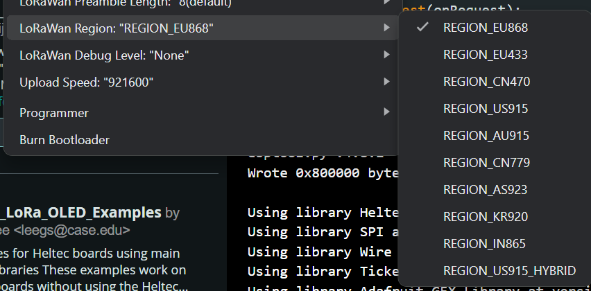Click the 'Using library Ticke' console line

pos(323,271)
